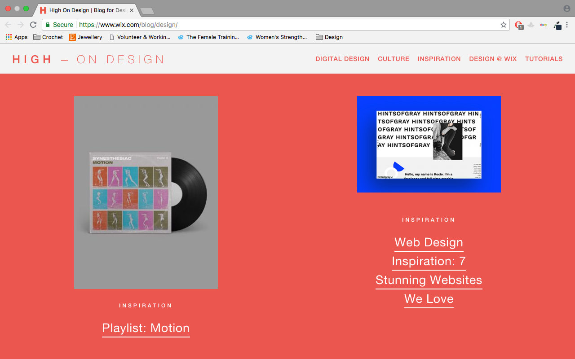Open the Women's Strength... bookmark

pos(277,37)
